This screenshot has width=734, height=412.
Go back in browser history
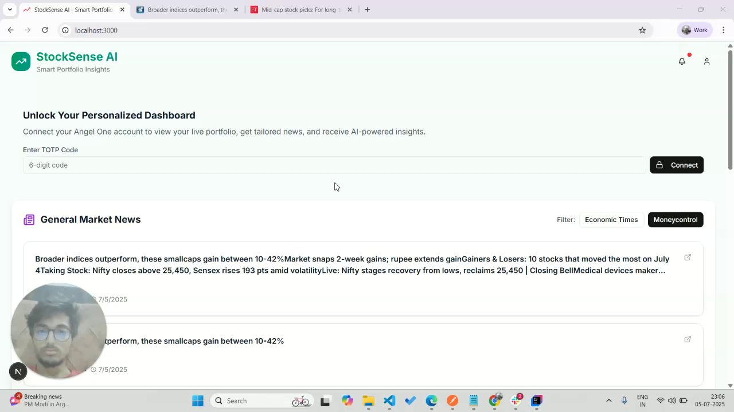pyautogui.click(x=10, y=30)
